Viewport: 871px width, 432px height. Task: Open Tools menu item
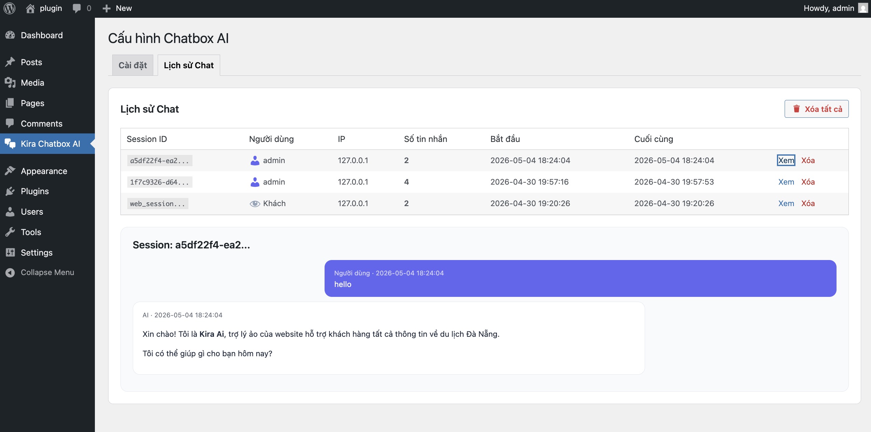tap(47, 232)
